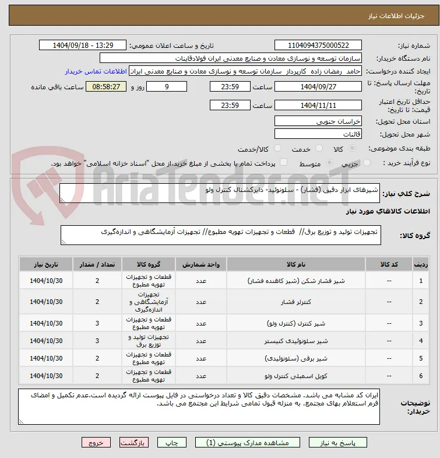Click the price validity date 1404/11/11
Viewport: 440px width, 458px height.
pos(318,105)
